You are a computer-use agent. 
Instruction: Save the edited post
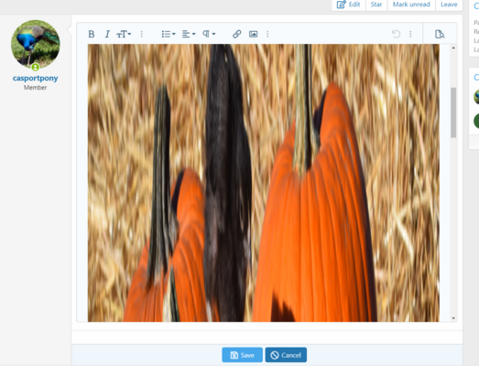[x=242, y=355]
